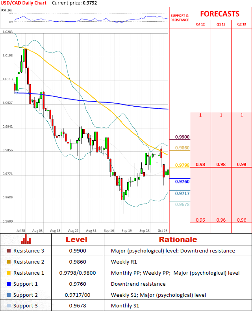Click the Support 2 steel-blue color square
Screen dimensions: 252x311
[x=9, y=295]
